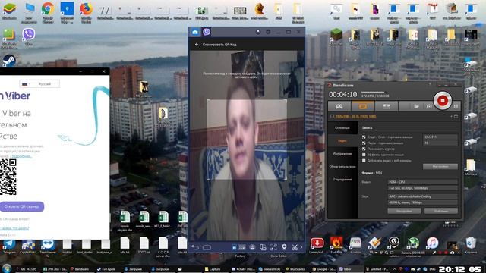
Task: Switch to Google Chrome taskbar item
Action: coord(323,269)
